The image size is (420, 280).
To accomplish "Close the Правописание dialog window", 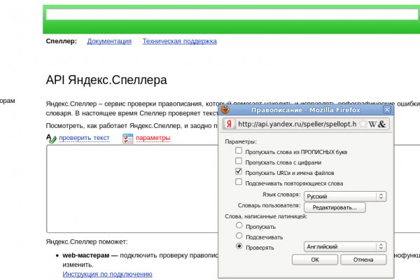I will 387,110.
